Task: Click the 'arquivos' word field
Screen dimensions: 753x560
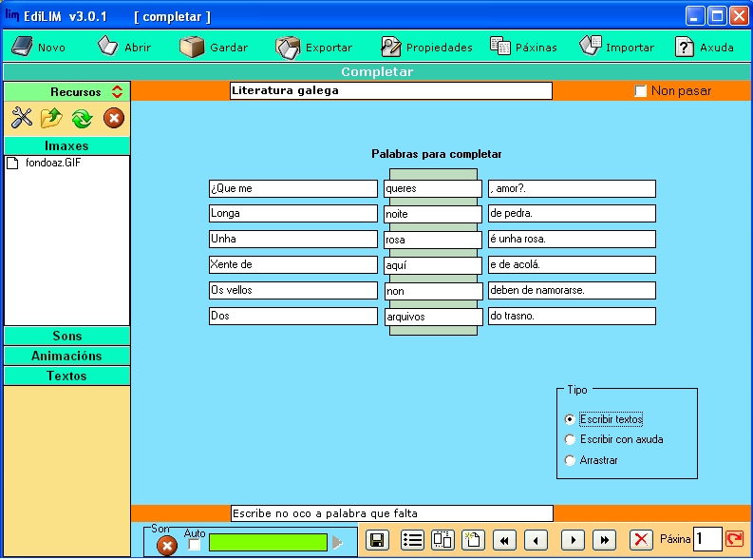Action: [434, 317]
